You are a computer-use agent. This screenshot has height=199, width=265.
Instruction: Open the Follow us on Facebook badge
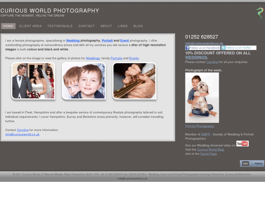(x=203, y=48)
